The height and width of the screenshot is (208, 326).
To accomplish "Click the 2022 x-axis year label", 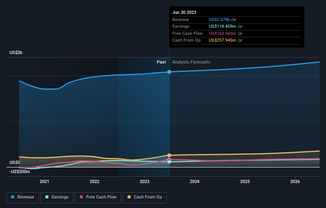I will click(95, 181).
